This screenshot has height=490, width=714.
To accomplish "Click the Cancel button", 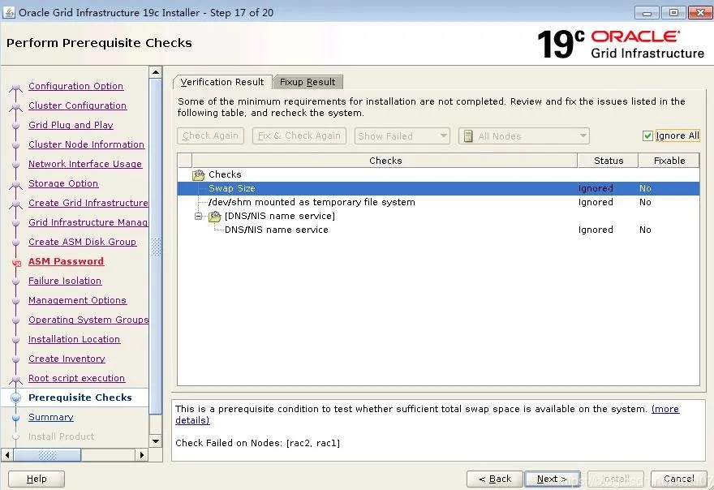I will (678, 479).
